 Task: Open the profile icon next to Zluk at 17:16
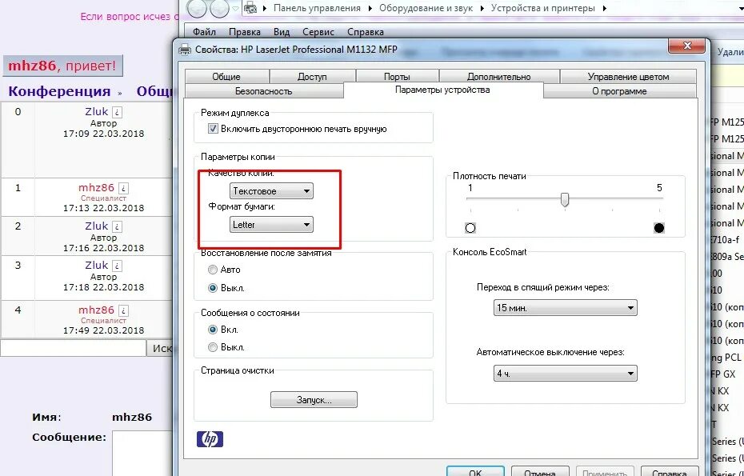pos(118,227)
